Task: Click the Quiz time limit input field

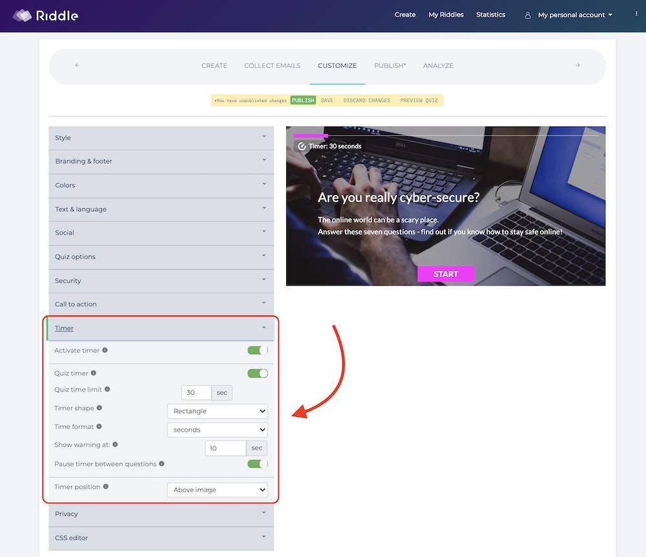Action: [196, 393]
